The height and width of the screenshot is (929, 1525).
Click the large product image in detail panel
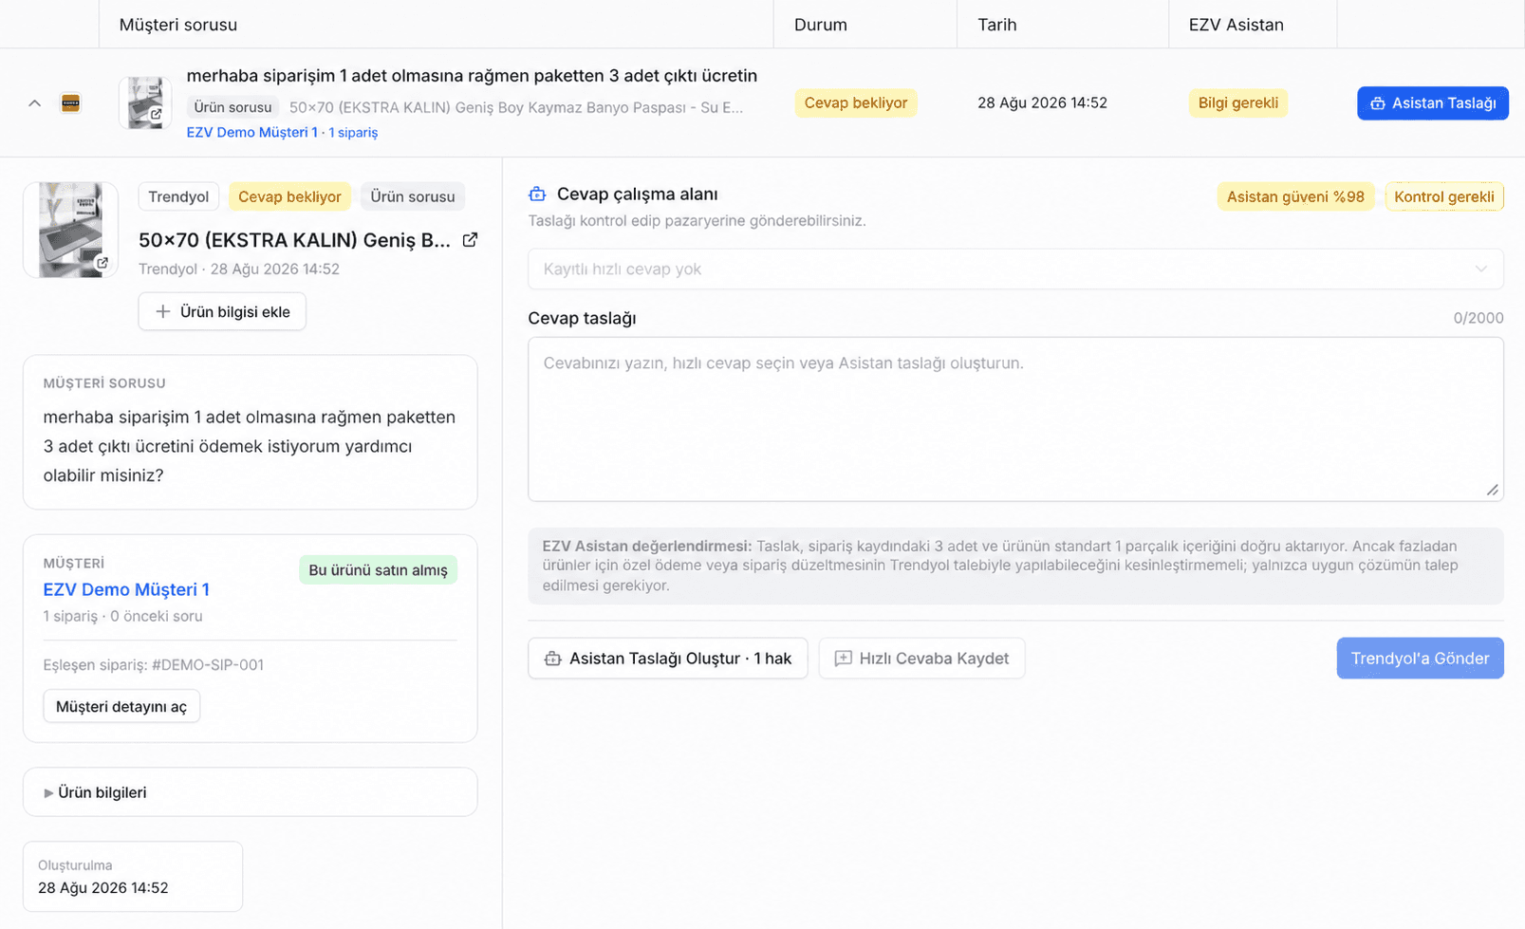(70, 230)
